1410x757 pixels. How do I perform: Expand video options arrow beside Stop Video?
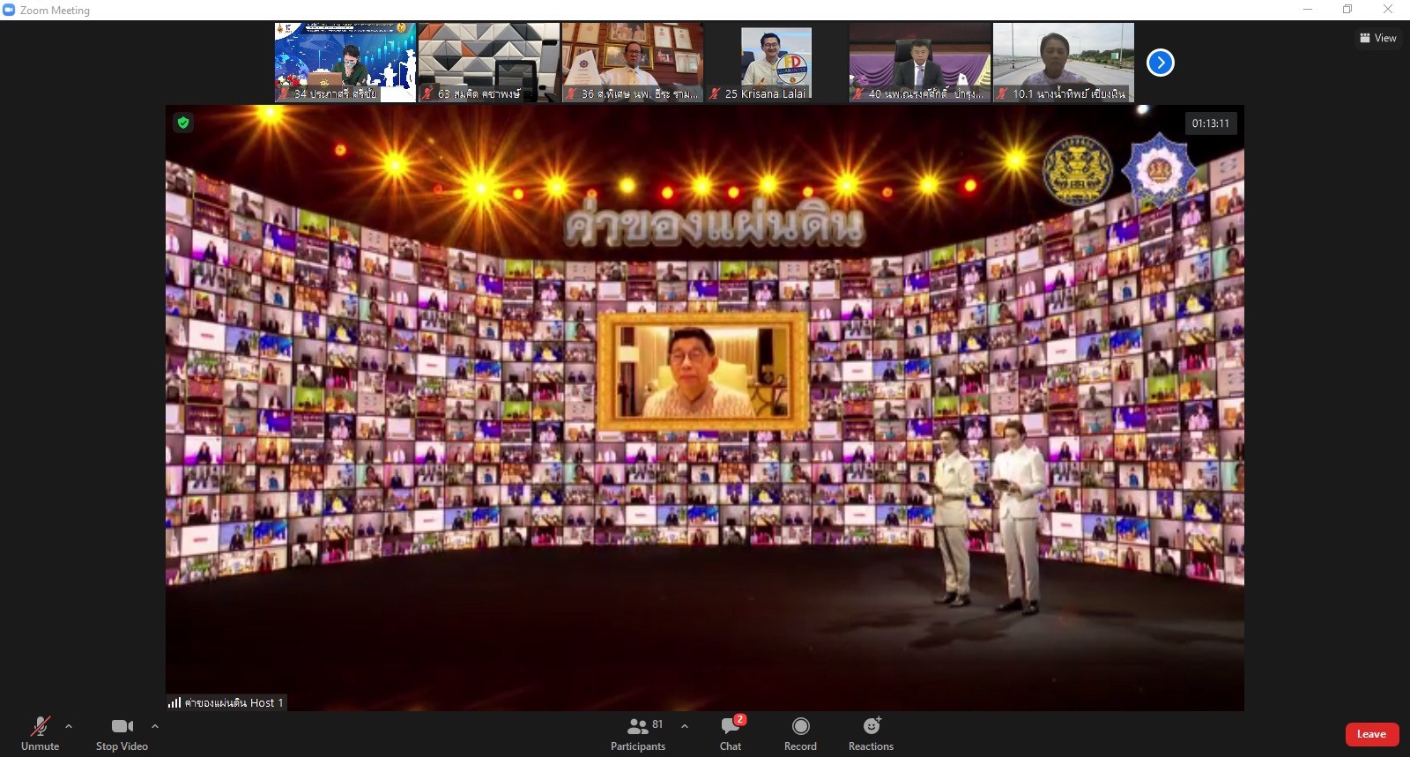pyautogui.click(x=155, y=726)
